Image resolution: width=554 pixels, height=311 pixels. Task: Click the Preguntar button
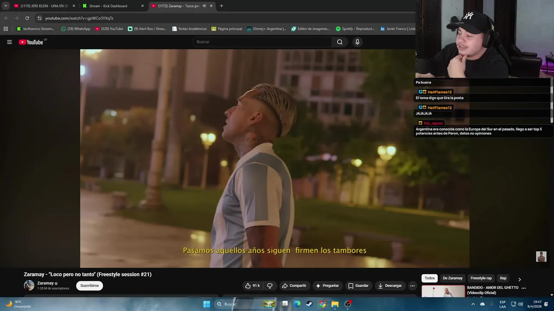327,286
